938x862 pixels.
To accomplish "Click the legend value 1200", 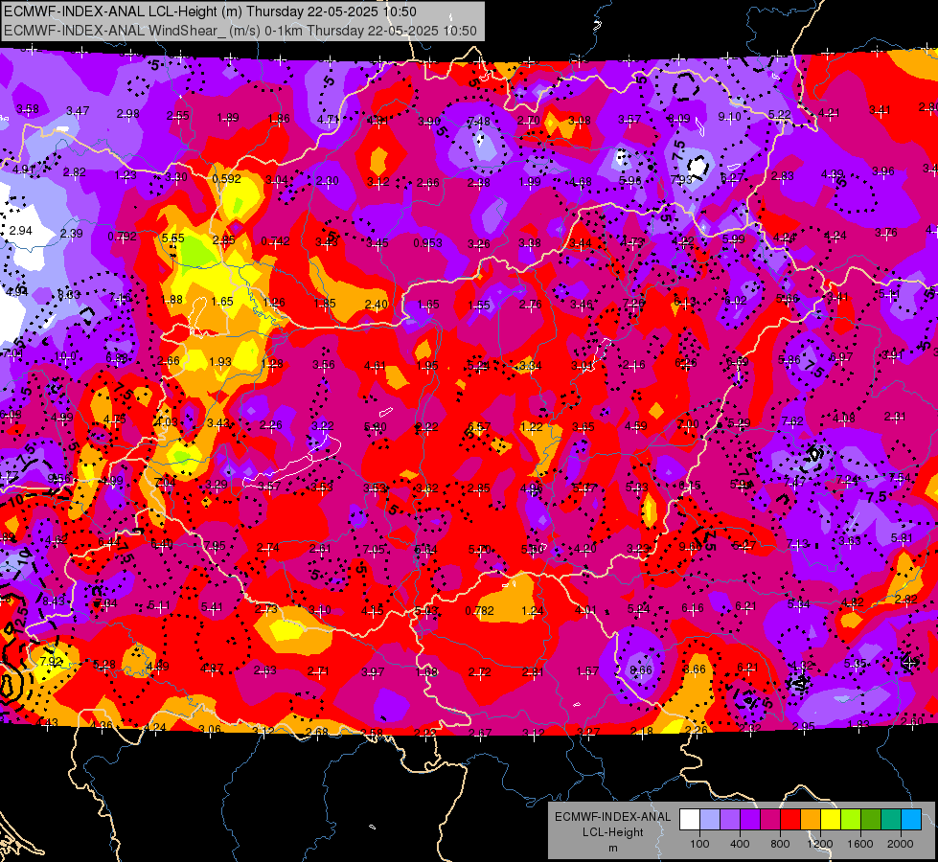I will (x=820, y=844).
